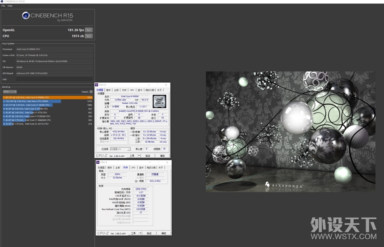Open 显卡 tab in lower CPU-Z window
Image resolution: width=384 pixels, height=247 pixels.
pos(141,168)
